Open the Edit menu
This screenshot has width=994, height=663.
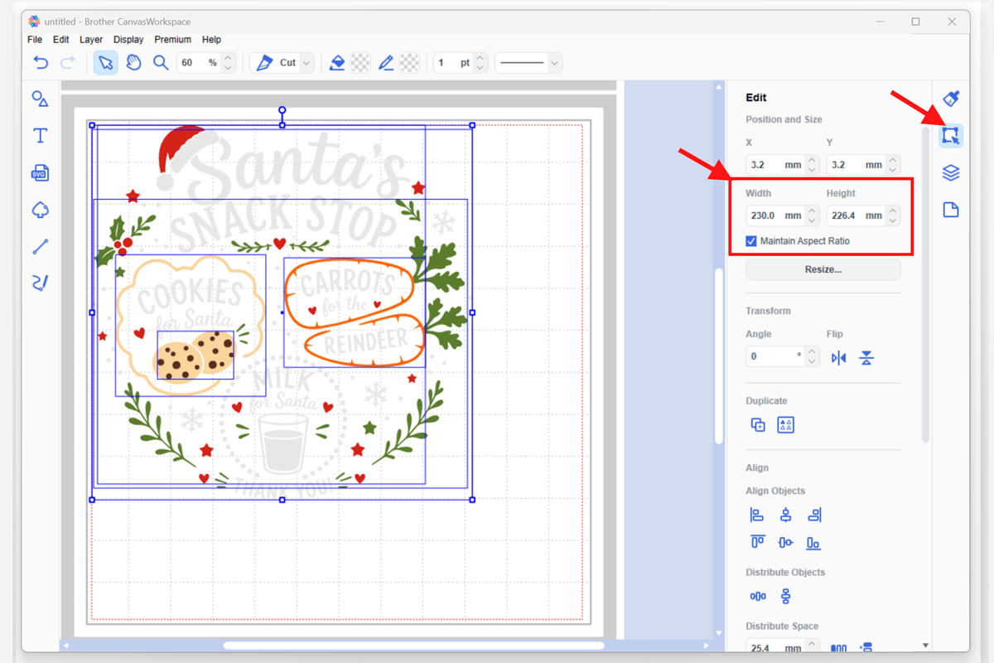(61, 40)
